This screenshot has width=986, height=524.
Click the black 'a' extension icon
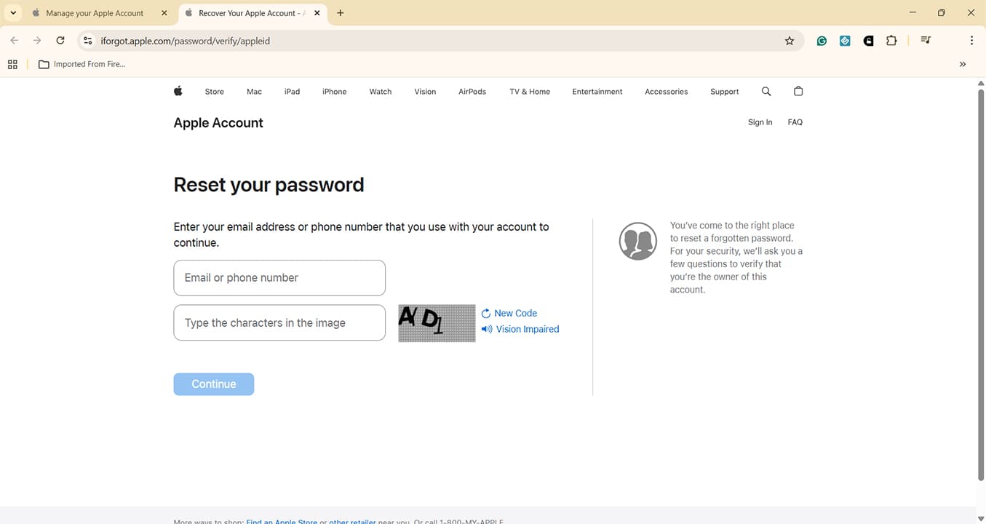point(868,41)
